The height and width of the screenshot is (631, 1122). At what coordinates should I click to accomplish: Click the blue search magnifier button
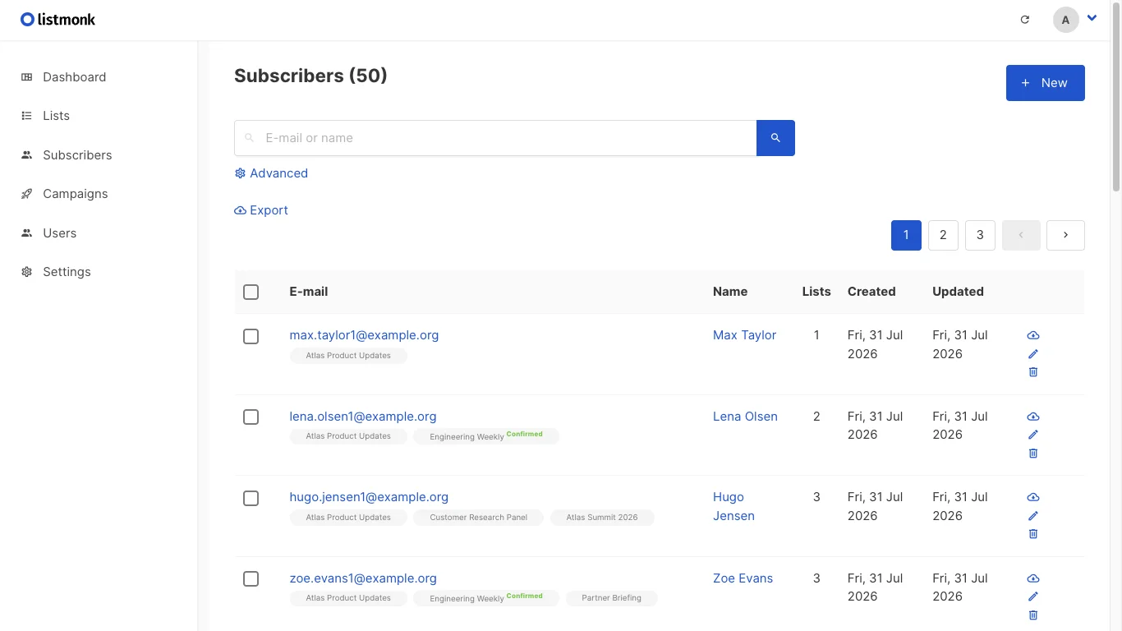[x=775, y=138]
